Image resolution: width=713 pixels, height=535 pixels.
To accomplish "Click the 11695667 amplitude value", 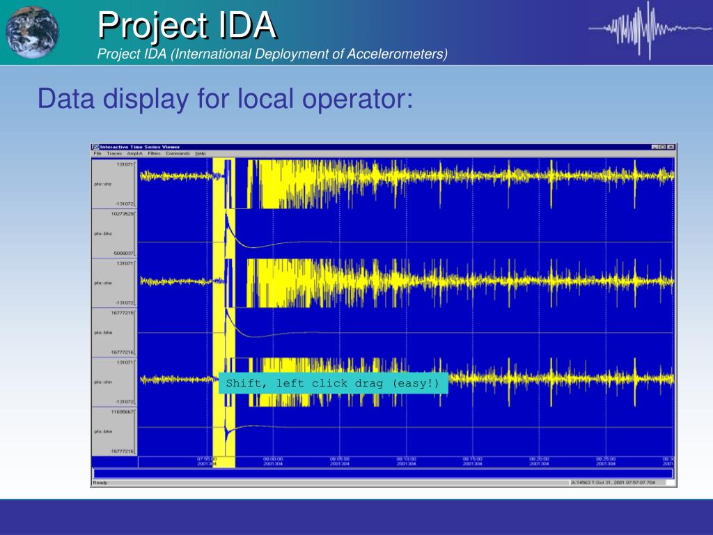I will coord(123,412).
